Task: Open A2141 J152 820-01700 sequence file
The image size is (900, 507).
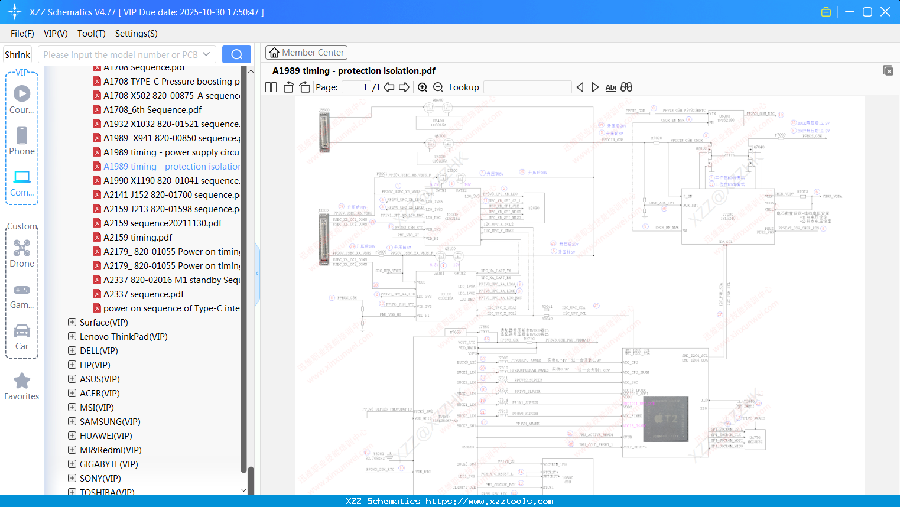Action: pyautogui.click(x=171, y=195)
